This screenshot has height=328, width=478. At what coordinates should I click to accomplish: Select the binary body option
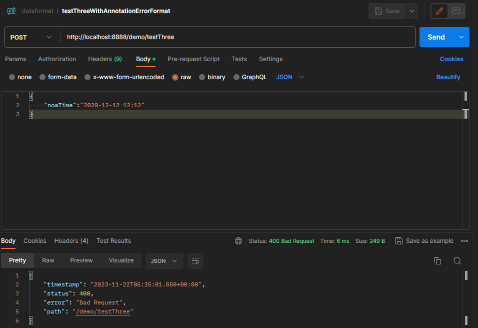point(202,77)
